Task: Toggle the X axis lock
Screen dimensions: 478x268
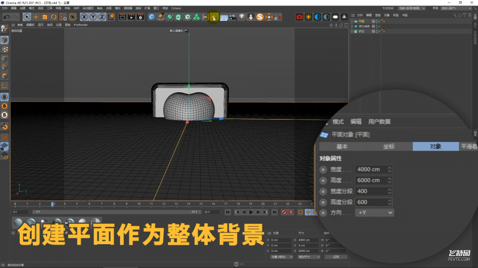Action: tap(84, 17)
